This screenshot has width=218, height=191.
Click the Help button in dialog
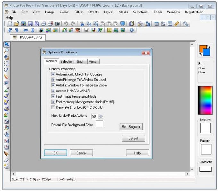click(138, 153)
